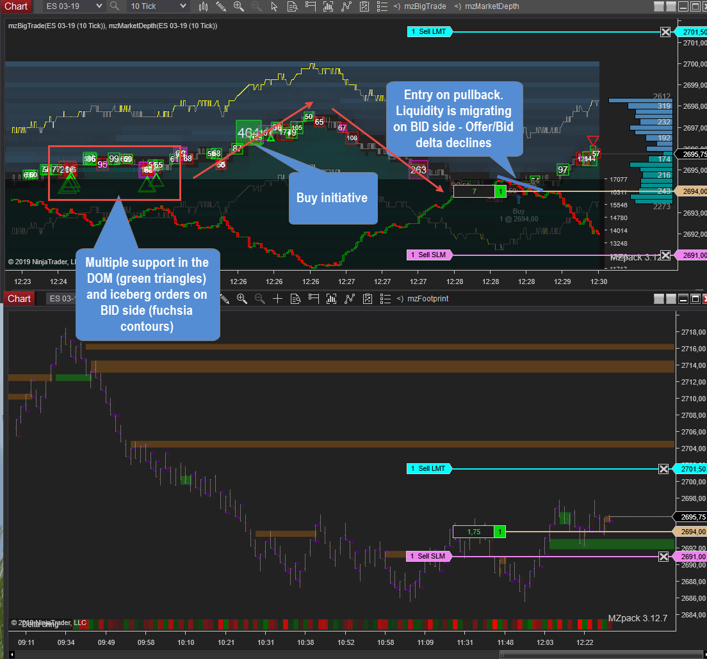Open the Data Box in mzBigTrade chart toolbar

click(292, 6)
